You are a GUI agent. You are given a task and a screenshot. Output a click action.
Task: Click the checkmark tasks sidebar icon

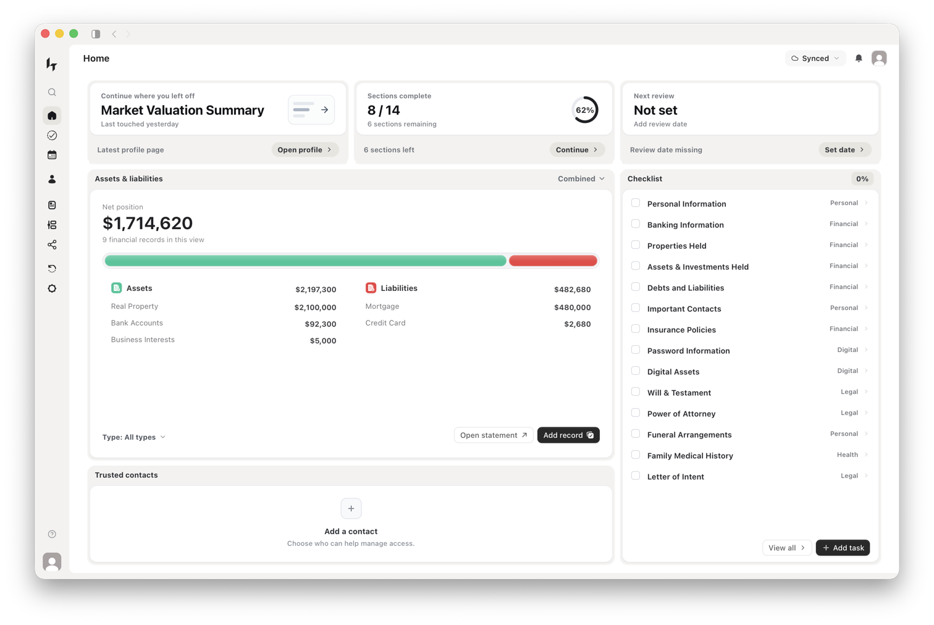(x=52, y=135)
